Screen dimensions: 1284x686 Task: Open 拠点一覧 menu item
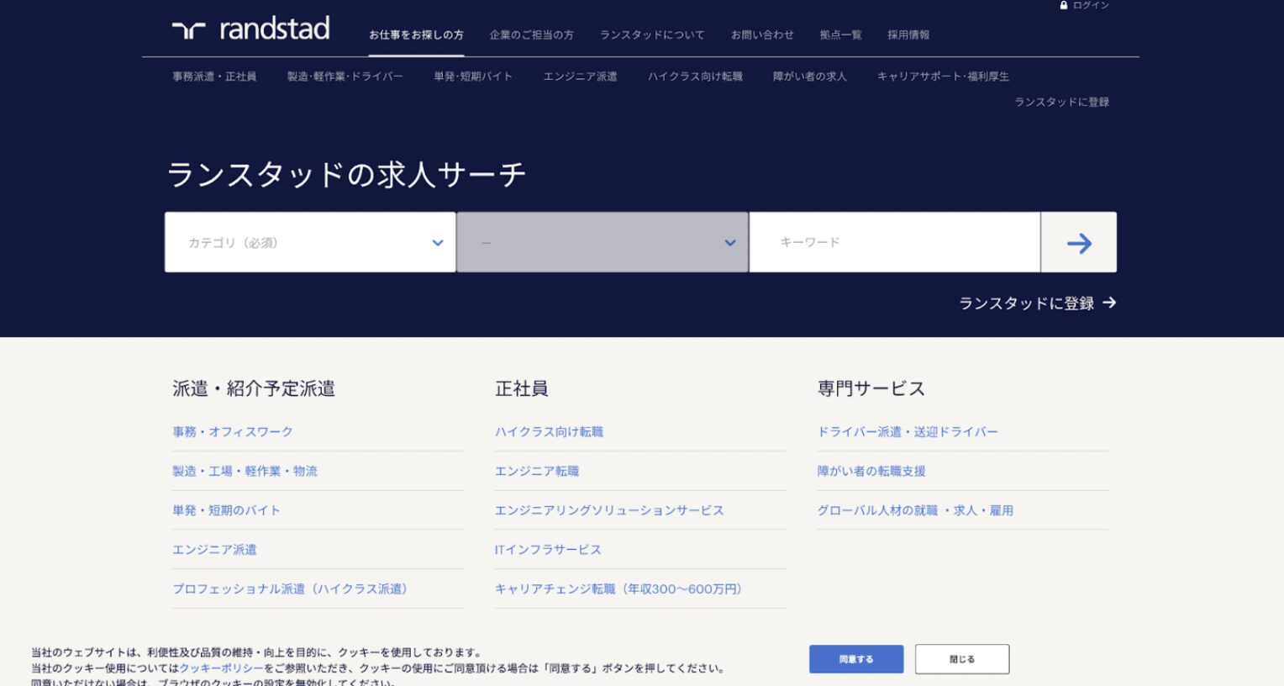(840, 35)
